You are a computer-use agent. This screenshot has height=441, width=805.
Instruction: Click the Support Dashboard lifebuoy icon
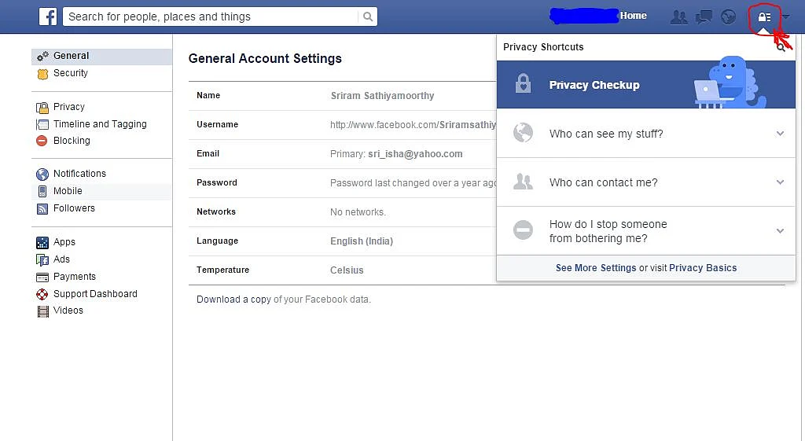point(42,294)
